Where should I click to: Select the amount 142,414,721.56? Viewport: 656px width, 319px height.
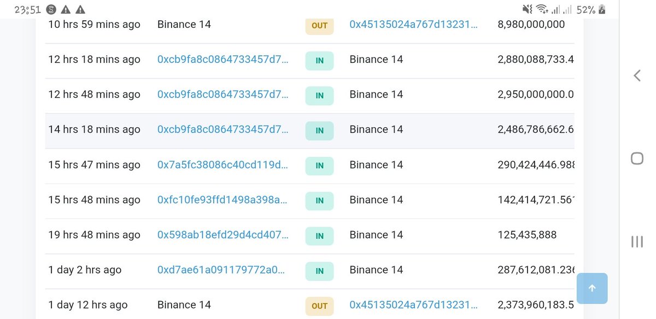pos(536,200)
